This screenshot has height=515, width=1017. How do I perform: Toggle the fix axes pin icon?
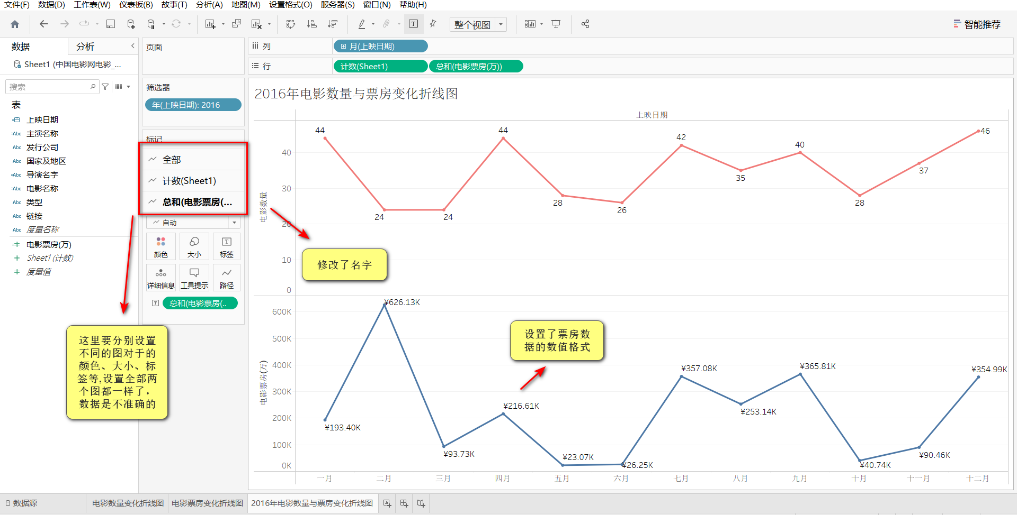pos(433,24)
